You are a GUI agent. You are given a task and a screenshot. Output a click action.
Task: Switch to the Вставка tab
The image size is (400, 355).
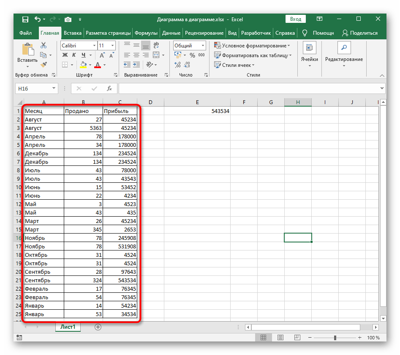tap(73, 33)
